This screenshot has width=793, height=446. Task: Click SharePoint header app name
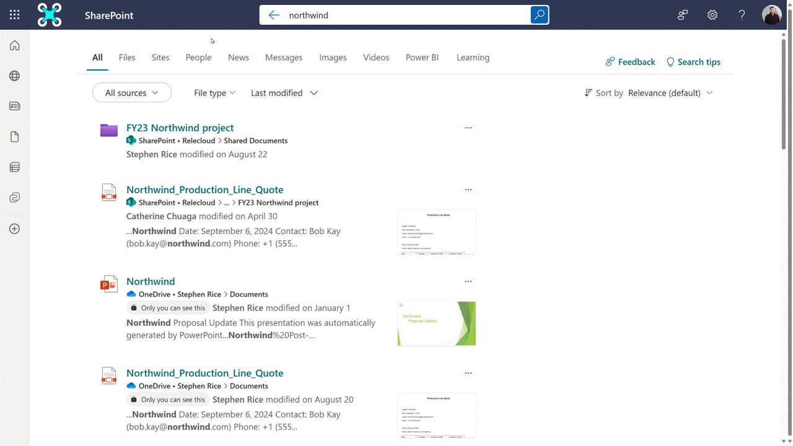point(109,15)
